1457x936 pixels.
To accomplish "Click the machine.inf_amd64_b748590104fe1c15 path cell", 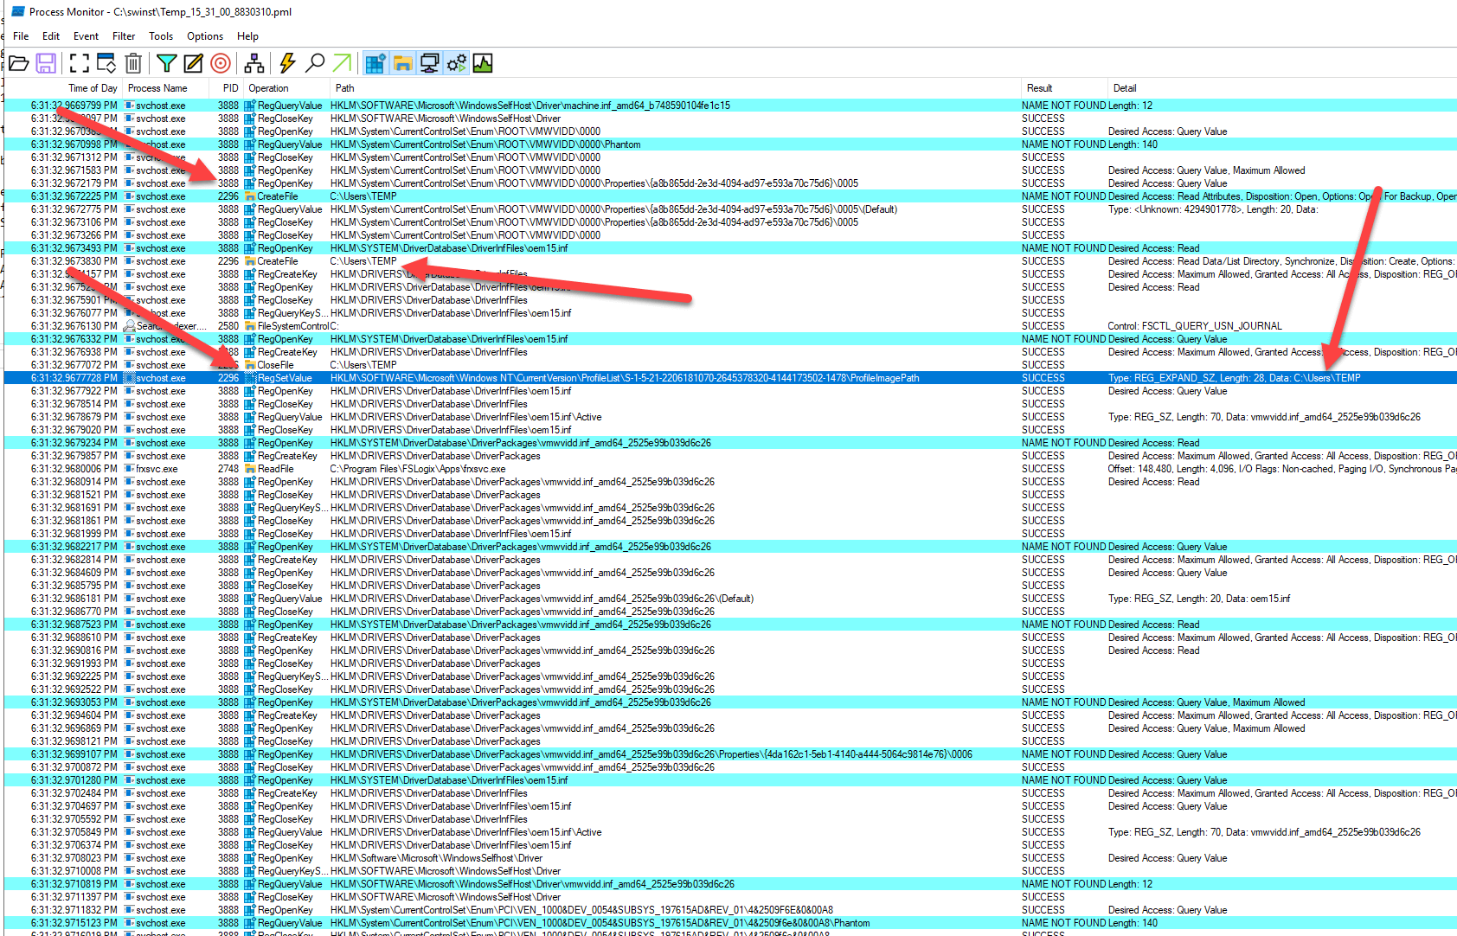I will tap(530, 106).
